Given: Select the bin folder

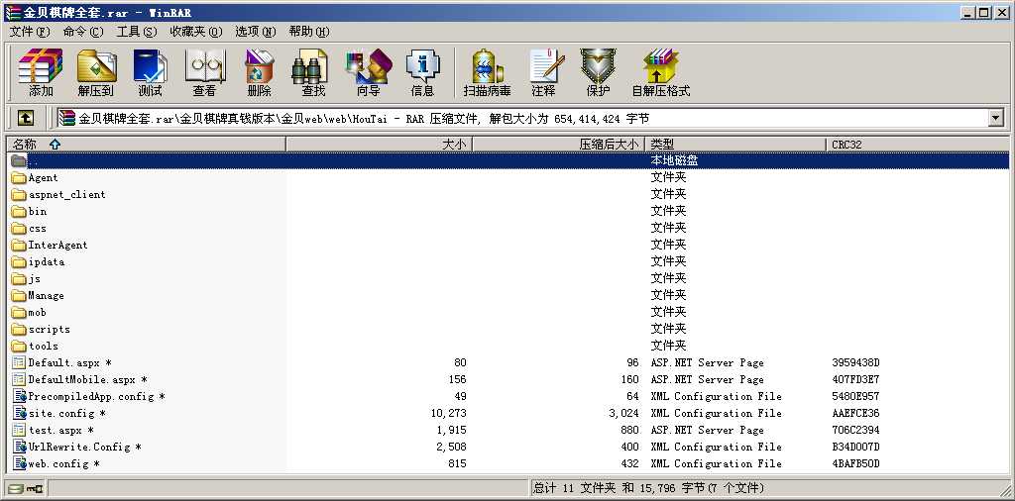Looking at the screenshot, I should point(29,211).
